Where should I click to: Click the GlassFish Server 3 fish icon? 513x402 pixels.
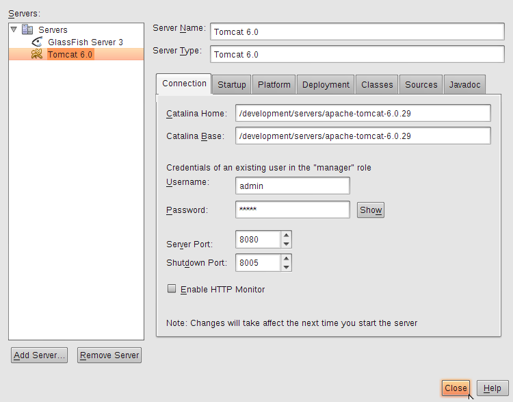coord(37,42)
